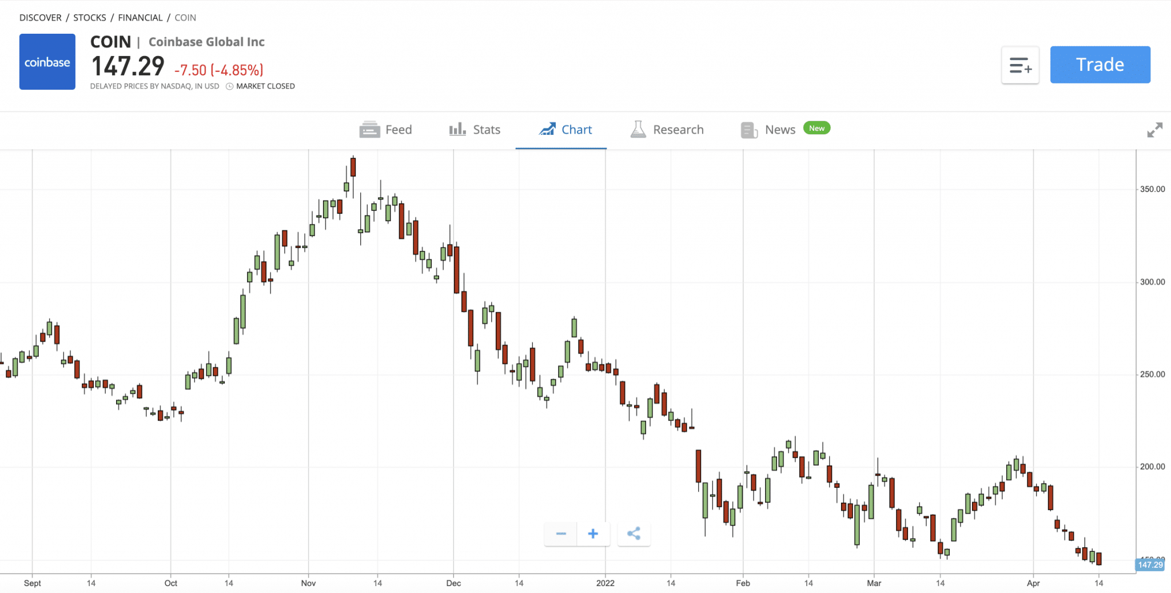Share the chart using share icon

click(x=634, y=534)
